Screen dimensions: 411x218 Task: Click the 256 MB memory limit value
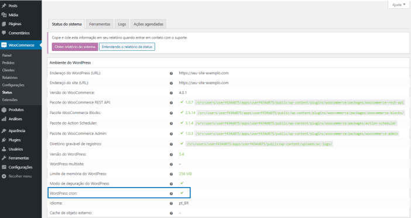point(186,174)
